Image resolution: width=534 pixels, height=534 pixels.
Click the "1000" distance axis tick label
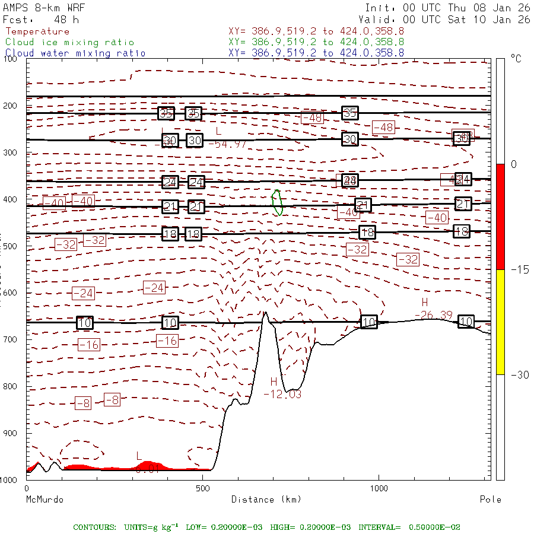[379, 488]
